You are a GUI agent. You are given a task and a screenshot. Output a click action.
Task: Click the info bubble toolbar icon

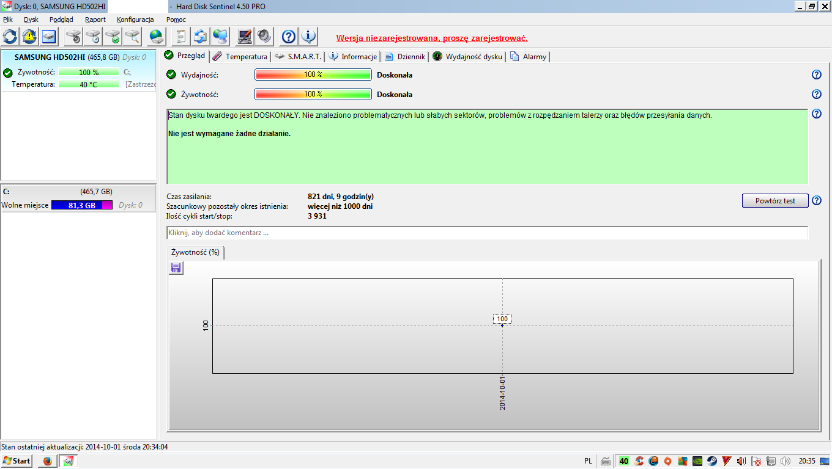point(308,37)
